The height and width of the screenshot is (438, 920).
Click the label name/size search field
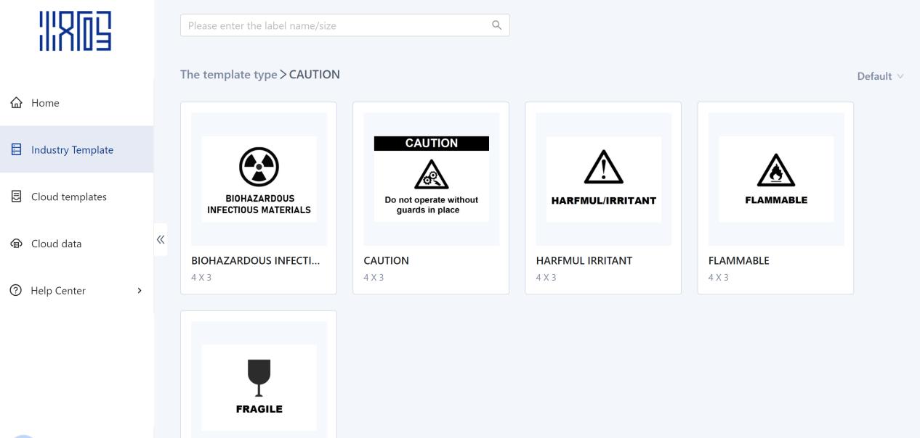pyautogui.click(x=344, y=25)
